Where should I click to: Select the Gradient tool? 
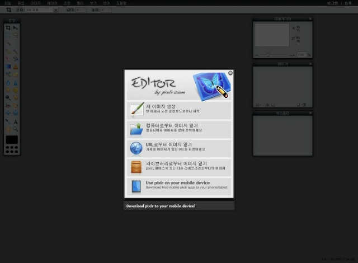coord(8,67)
